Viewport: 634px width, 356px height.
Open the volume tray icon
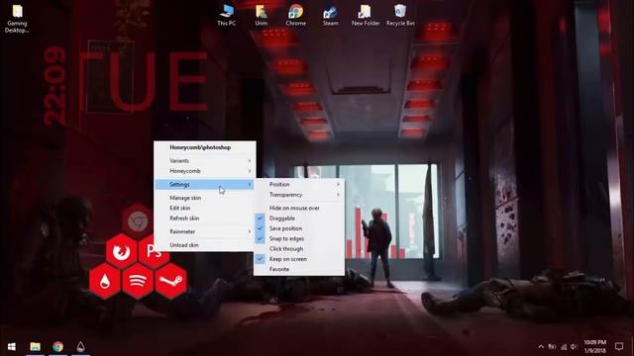pos(574,347)
